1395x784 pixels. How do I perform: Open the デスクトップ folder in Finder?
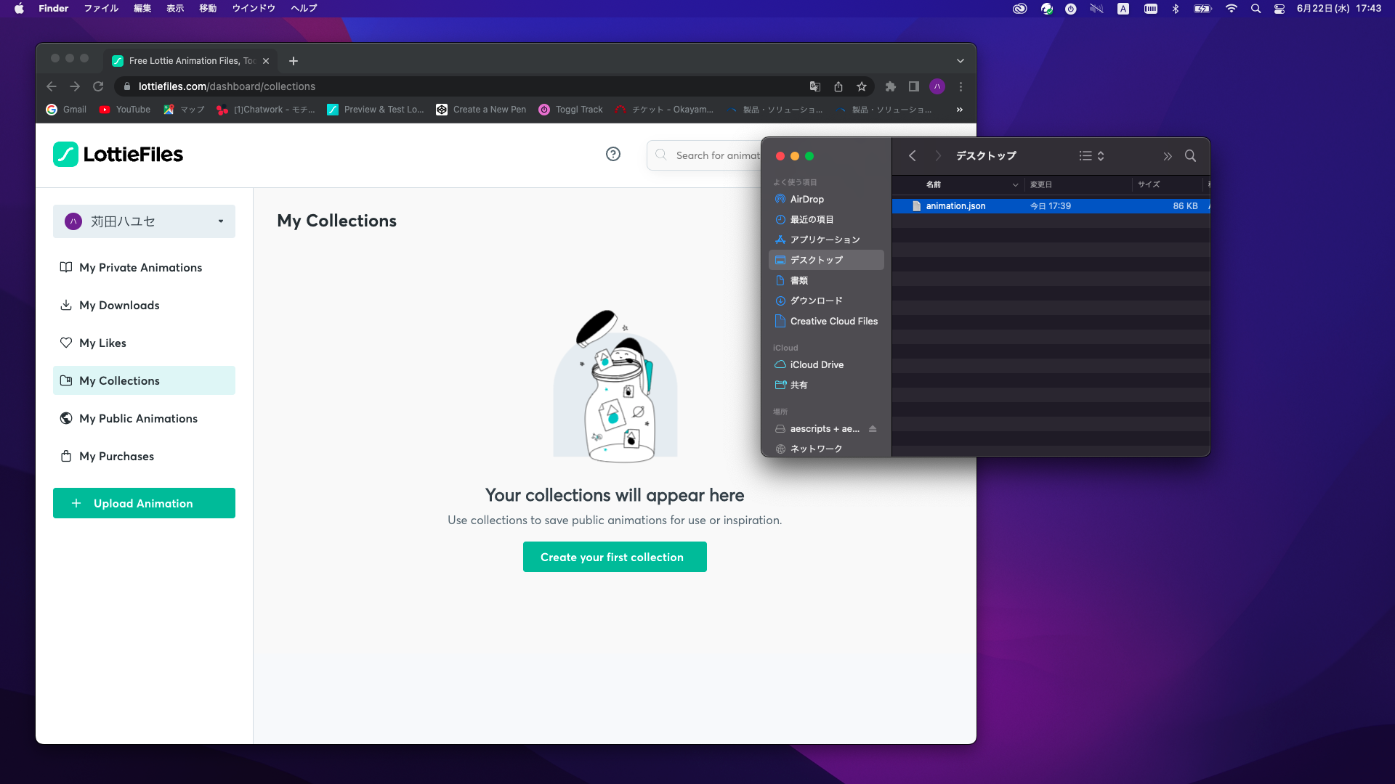point(817,259)
